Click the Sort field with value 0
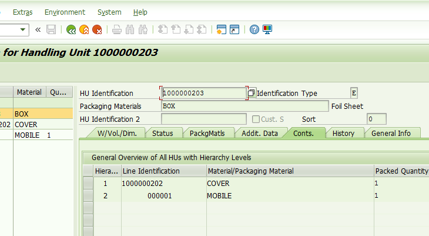The image size is (429, 236). tap(377, 119)
